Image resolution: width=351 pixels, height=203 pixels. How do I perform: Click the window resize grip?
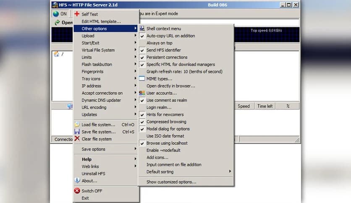pyautogui.click(x=297, y=140)
